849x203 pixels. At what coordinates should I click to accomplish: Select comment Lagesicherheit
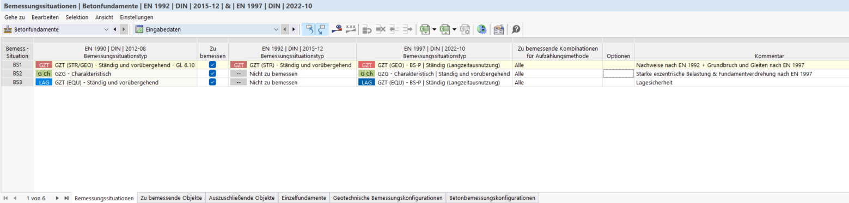tap(741, 82)
